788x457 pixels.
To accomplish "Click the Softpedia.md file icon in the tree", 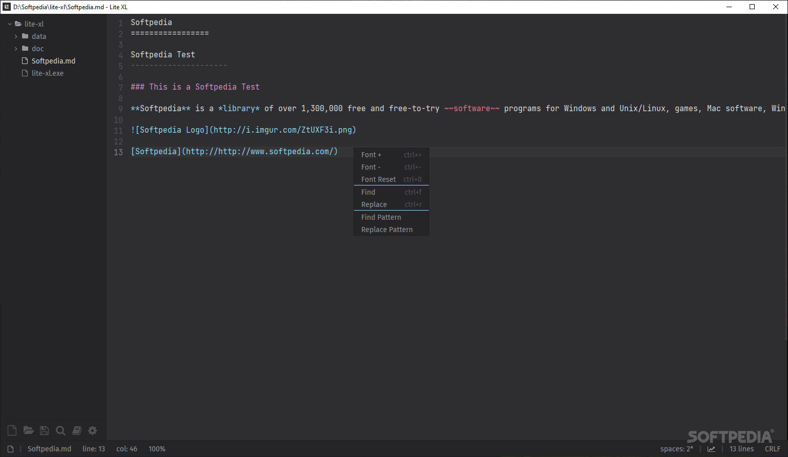I will pos(25,60).
